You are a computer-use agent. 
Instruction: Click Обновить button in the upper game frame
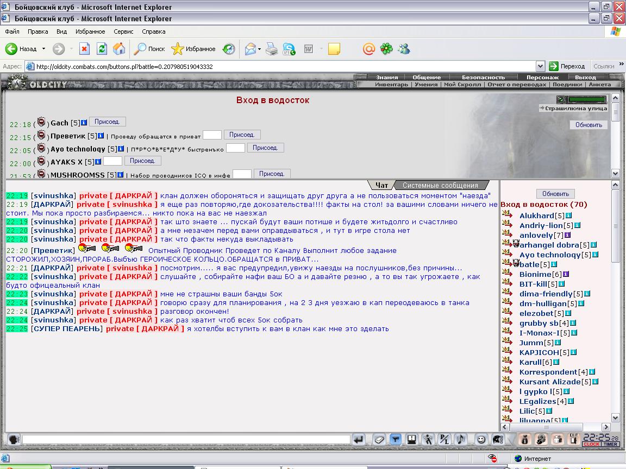click(x=589, y=125)
